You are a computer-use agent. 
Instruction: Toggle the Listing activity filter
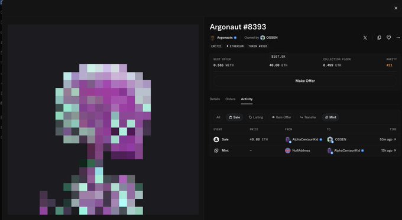[x=256, y=117]
